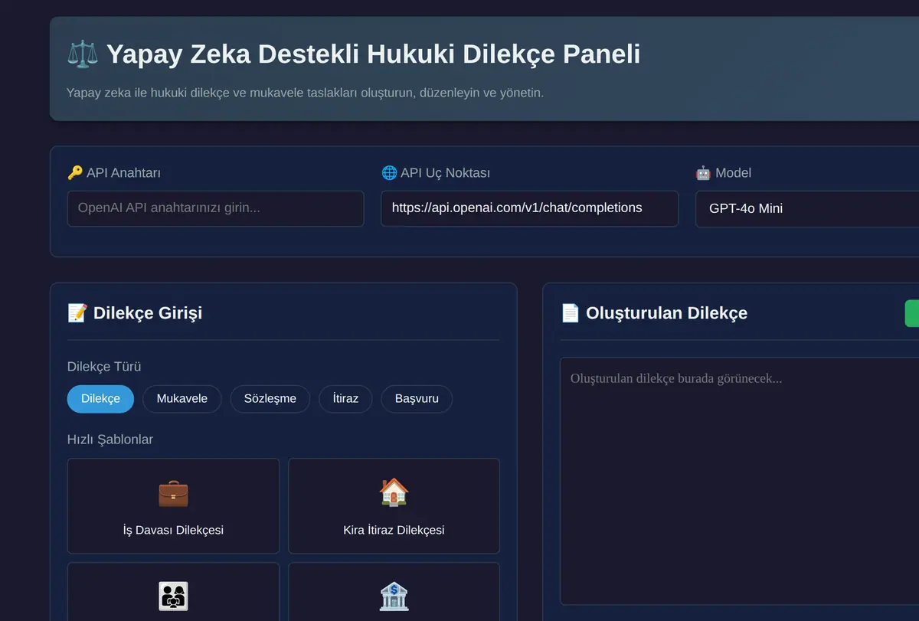Click the Yapay Zeka Destekli Hukuki Dilekçe Paneli title
Viewport: 919px width, 621px height.
(373, 54)
